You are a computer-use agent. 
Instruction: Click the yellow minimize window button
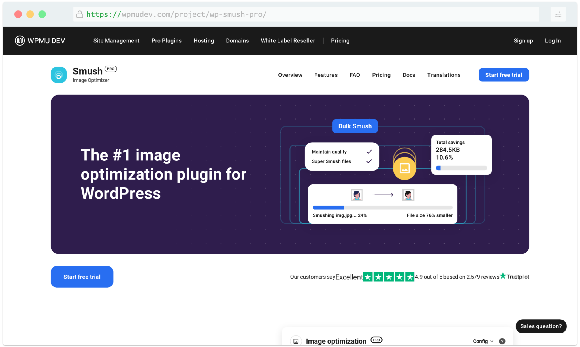[30, 14]
